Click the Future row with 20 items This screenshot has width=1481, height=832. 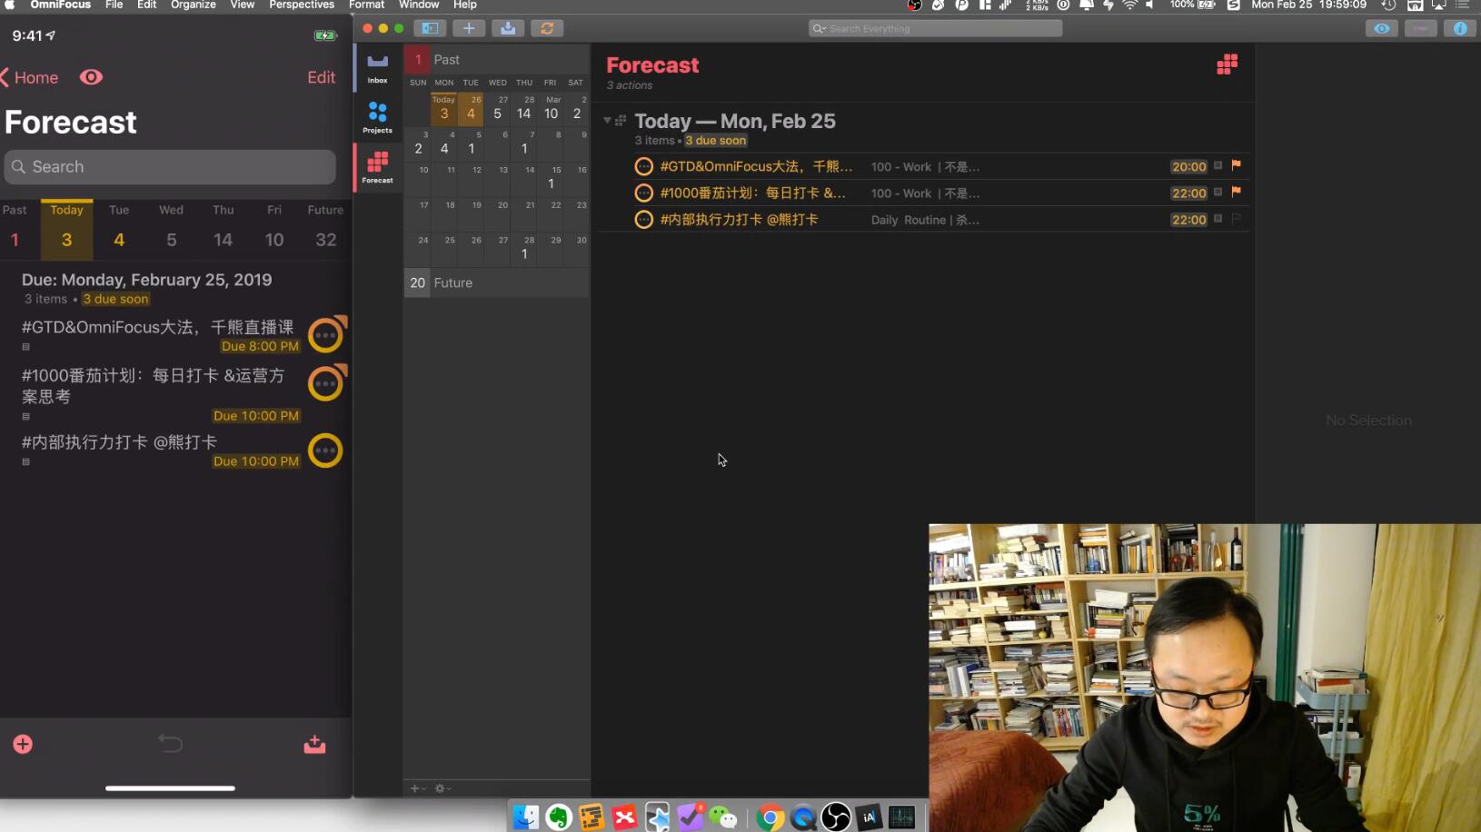click(x=497, y=282)
